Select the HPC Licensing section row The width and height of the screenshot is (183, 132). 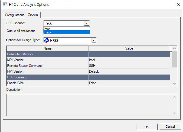click(47, 77)
